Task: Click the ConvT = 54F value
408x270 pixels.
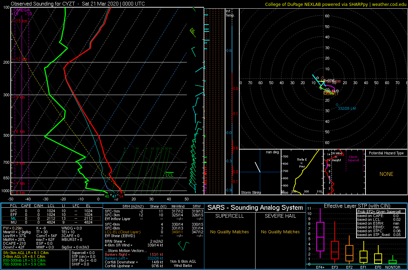Action: click(47, 236)
